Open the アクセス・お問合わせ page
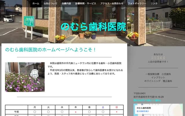Viewport: 185px width, 116px height. 112,3
